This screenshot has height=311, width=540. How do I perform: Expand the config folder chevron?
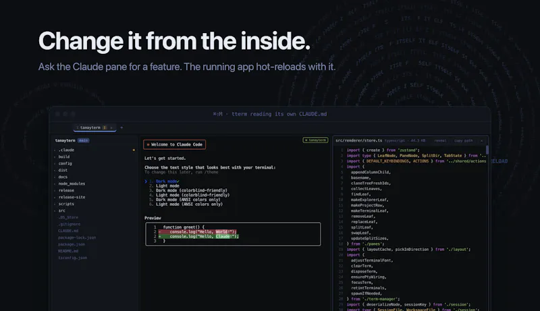click(55, 163)
